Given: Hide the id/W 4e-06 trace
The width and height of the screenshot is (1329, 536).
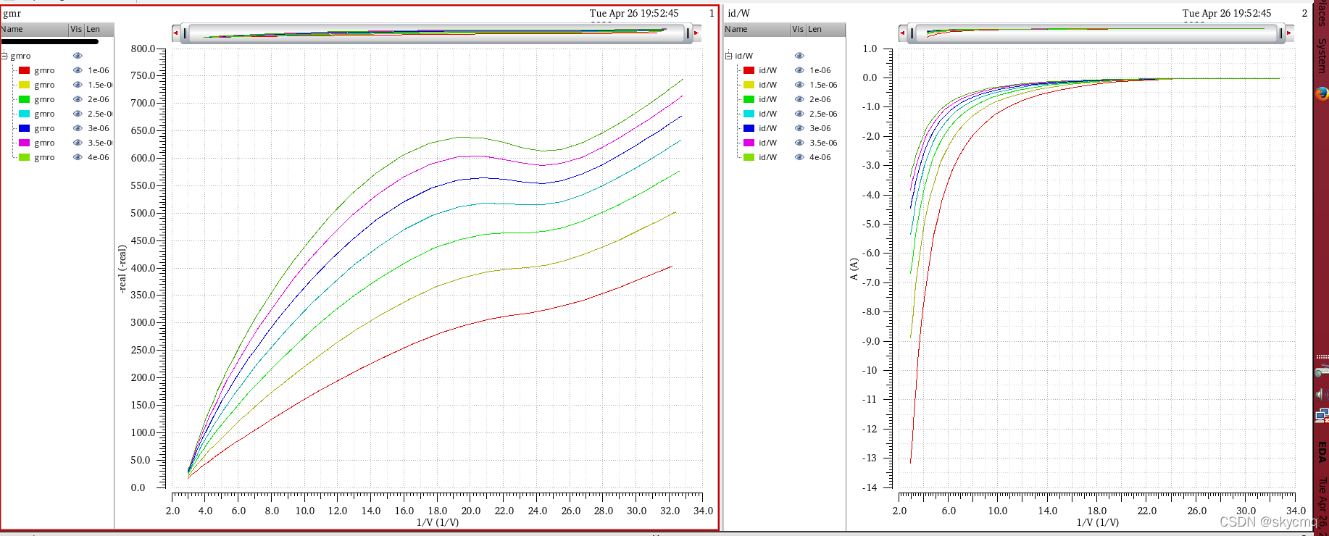Looking at the screenshot, I should tap(799, 157).
